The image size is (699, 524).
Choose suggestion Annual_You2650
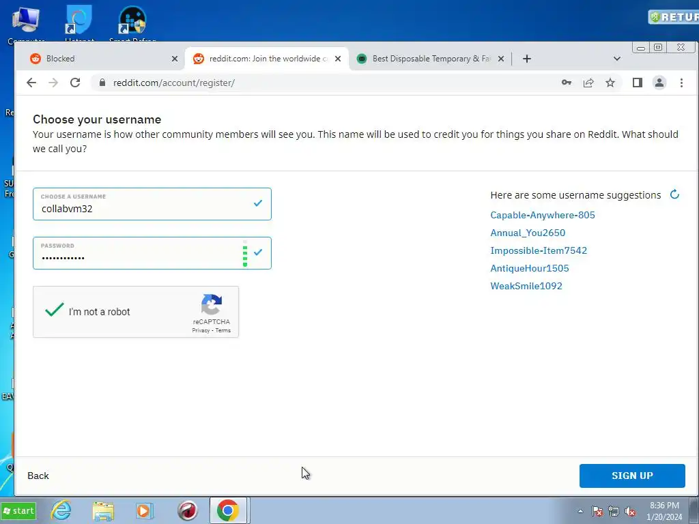point(528,233)
